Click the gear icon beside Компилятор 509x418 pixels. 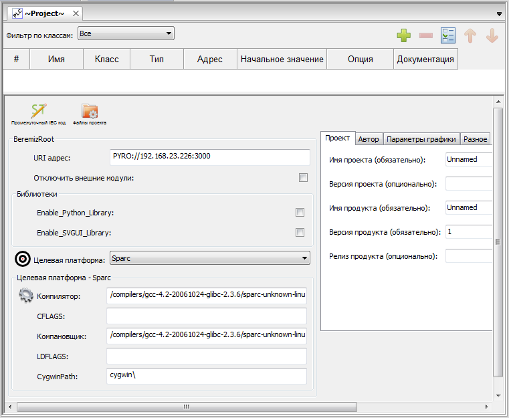coord(25,295)
